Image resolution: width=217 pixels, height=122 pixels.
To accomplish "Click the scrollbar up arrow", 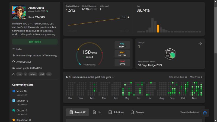I will 215,1.
